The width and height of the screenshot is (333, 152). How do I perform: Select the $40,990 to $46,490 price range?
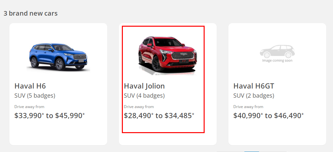point(268,116)
